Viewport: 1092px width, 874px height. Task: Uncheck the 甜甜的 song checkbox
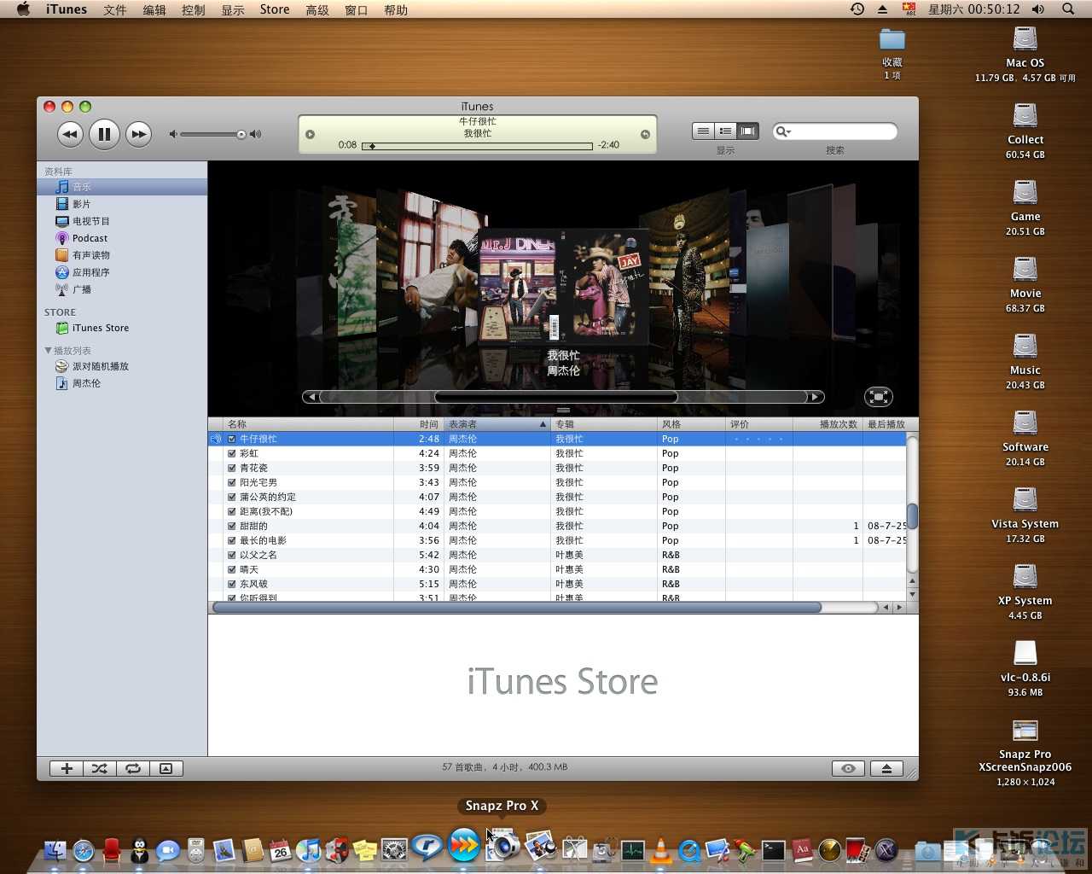(231, 526)
